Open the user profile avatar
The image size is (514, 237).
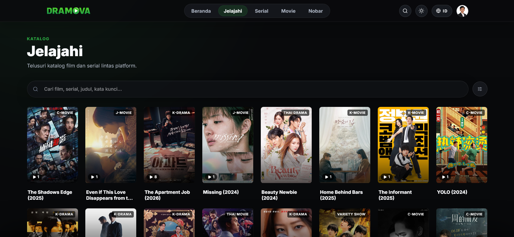pyautogui.click(x=462, y=11)
